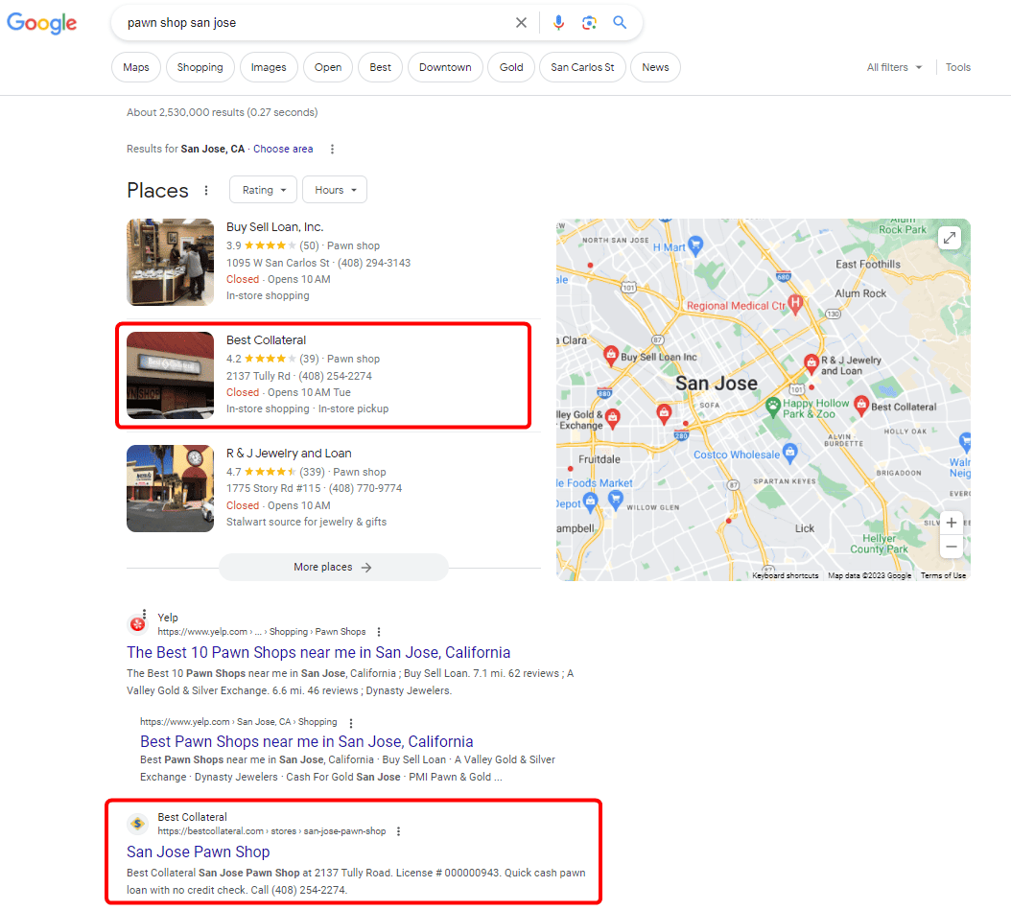Open the three-dot menu beside Places
Screen dimensions: 1011x910
click(206, 190)
